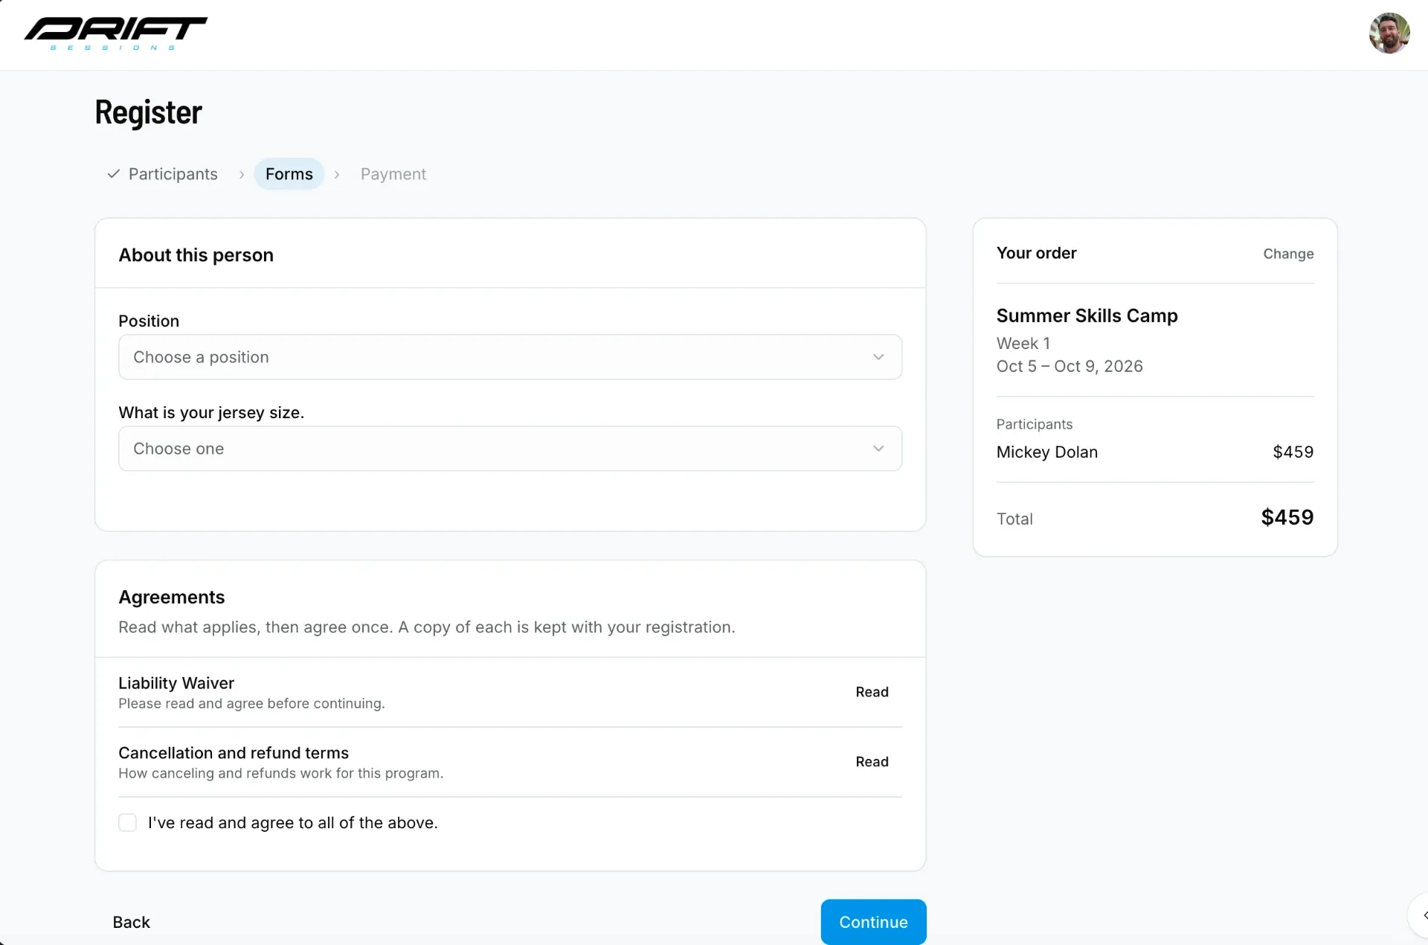
Task: Click the arrow on the Position selector
Action: tap(878, 357)
